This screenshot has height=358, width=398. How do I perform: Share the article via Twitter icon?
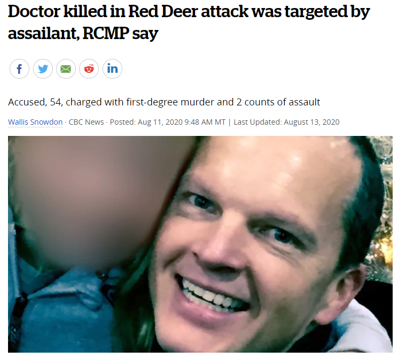tap(43, 68)
